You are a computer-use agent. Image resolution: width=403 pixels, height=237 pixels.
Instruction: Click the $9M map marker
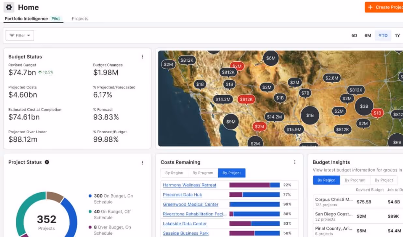(231, 122)
